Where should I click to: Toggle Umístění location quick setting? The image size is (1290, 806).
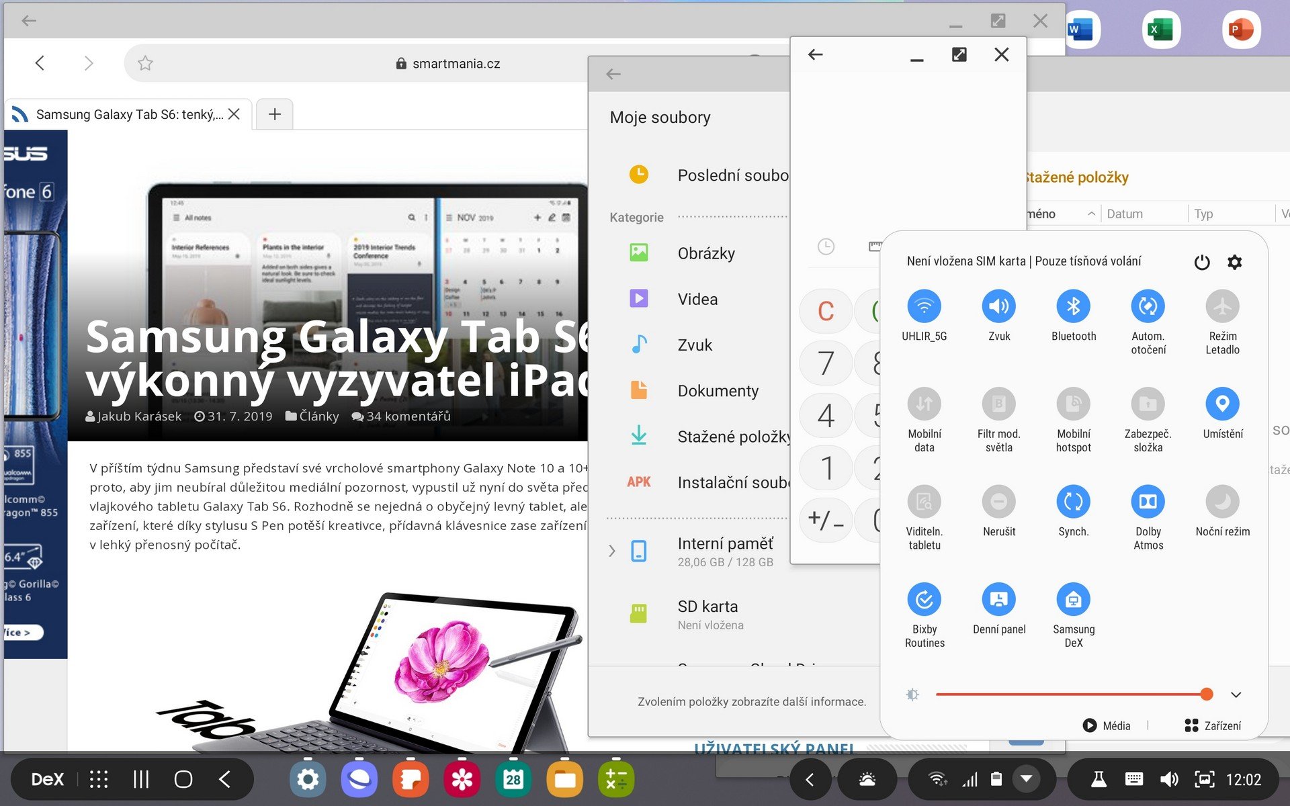tap(1222, 404)
